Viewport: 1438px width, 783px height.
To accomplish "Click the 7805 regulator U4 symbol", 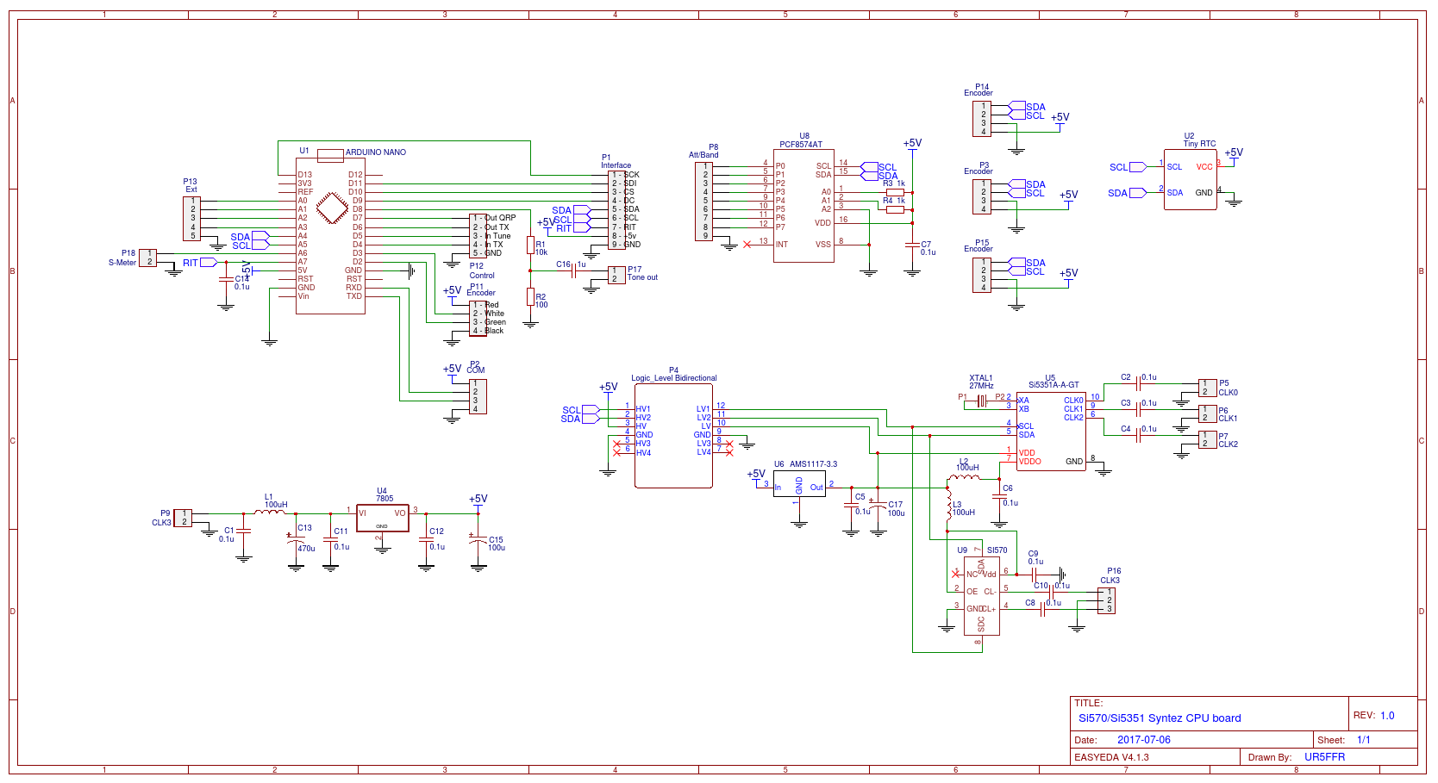I will [x=382, y=519].
